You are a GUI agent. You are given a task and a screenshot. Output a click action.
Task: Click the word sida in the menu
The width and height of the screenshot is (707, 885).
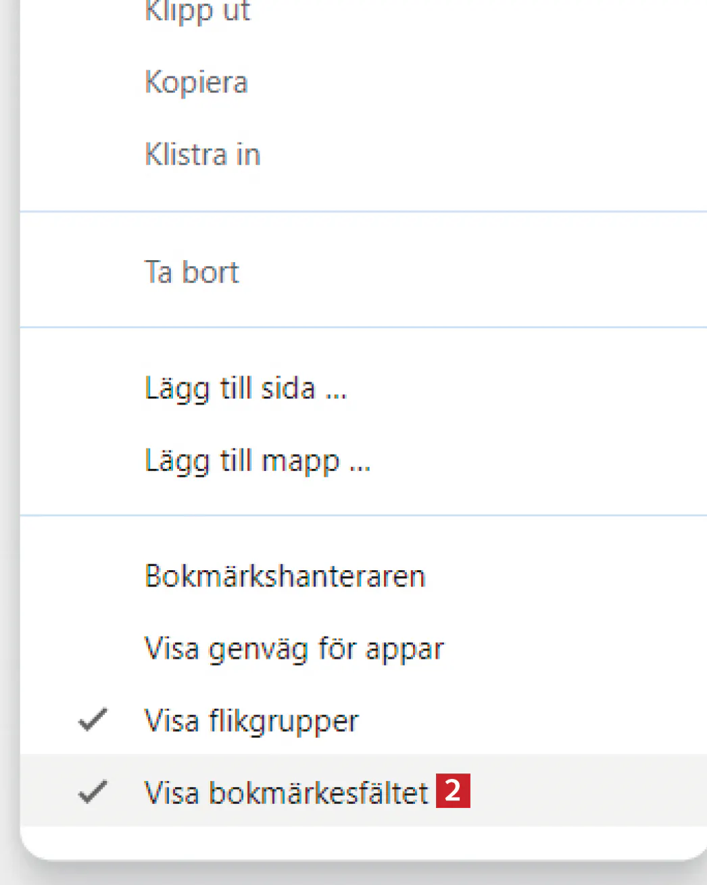[x=288, y=389]
